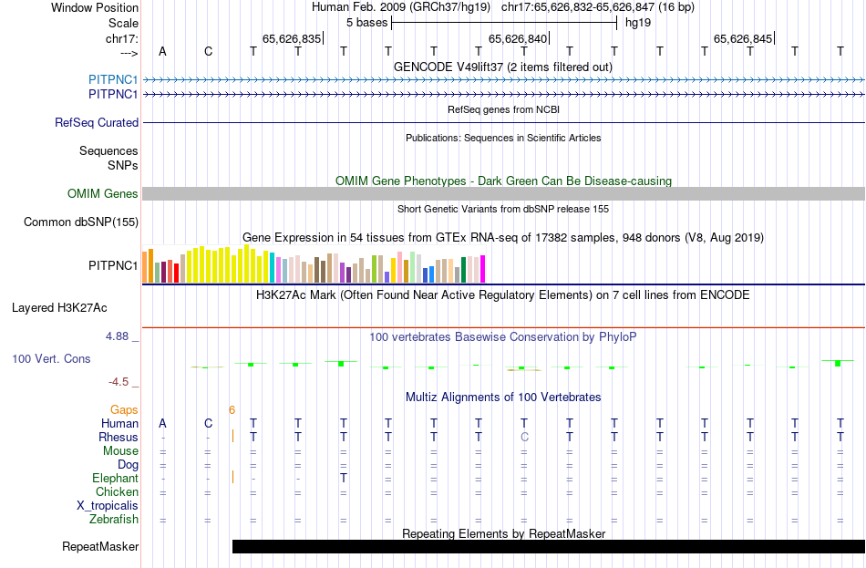Viewport: 866px width, 568px height.
Task: Select the Elephant alignment row label
Action: [x=116, y=479]
